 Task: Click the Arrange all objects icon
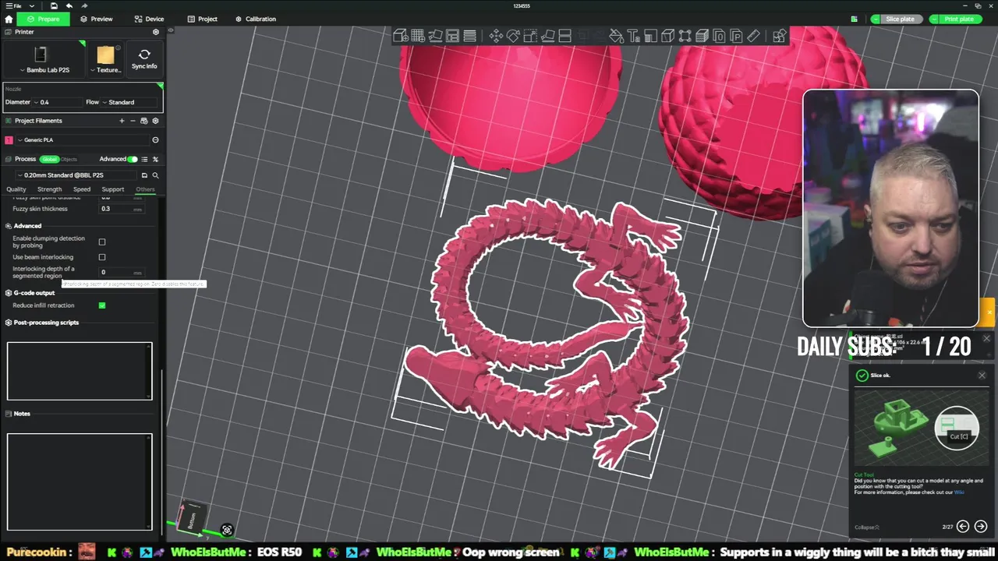452,36
